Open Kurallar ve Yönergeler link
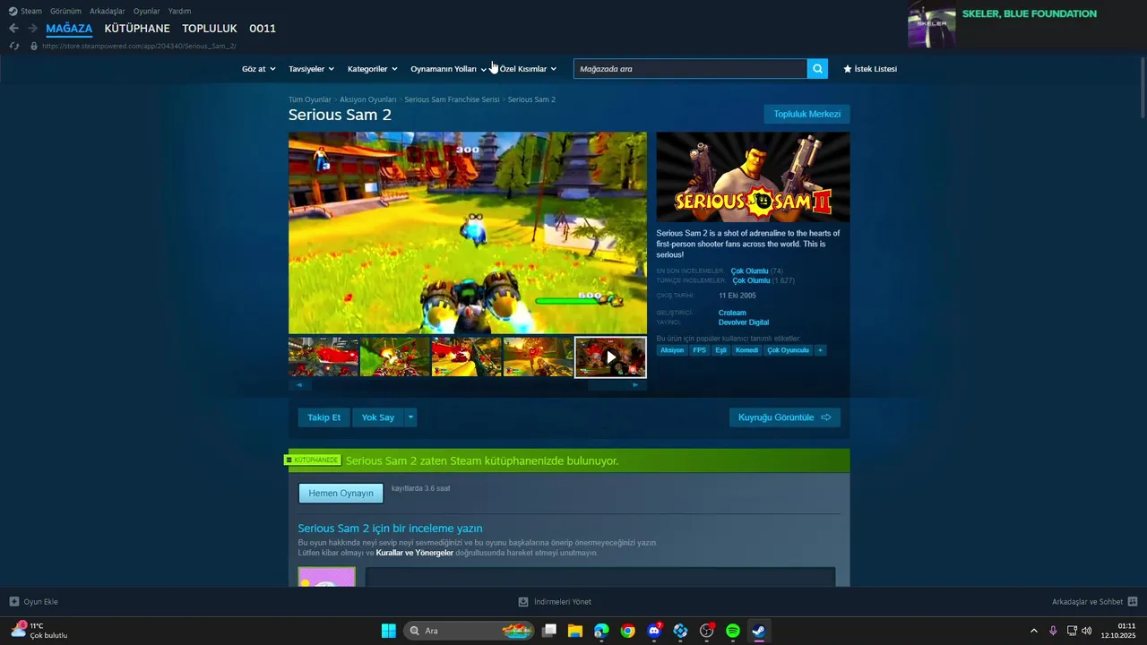The image size is (1147, 645). 415,553
